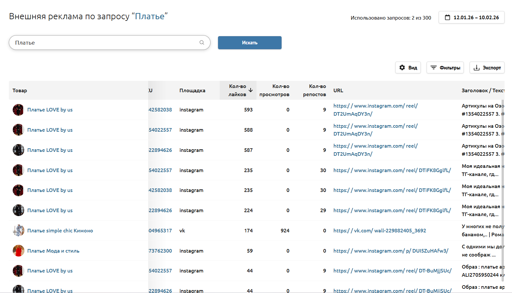512x293 pixels.
Task: Open thumbnail of Платье simple chic Кимоно
Action: coord(19,230)
